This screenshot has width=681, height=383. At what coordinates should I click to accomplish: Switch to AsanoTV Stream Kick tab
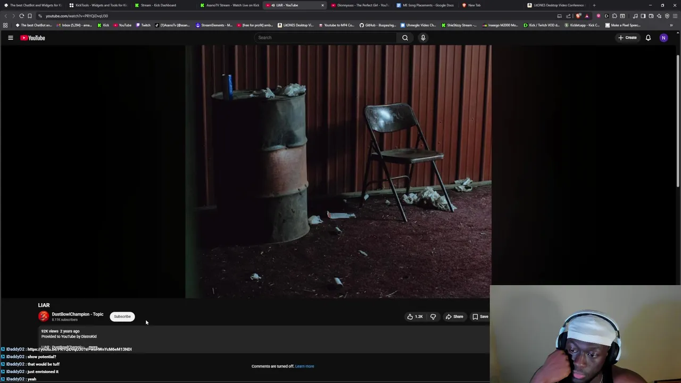pos(230,5)
